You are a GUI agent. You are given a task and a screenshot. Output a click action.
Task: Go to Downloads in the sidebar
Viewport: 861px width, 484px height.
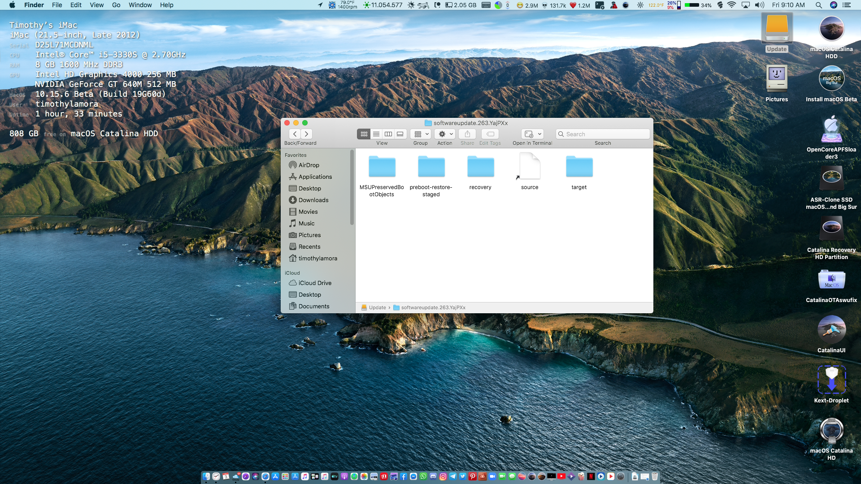(x=313, y=200)
